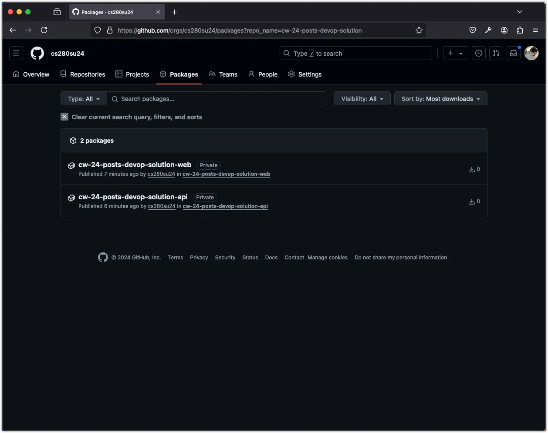Open the cw-24-posts-devop-solution-web package title
The width and height of the screenshot is (548, 433).
pos(135,164)
